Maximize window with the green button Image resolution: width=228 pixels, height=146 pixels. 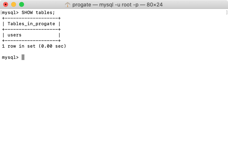point(22,4)
